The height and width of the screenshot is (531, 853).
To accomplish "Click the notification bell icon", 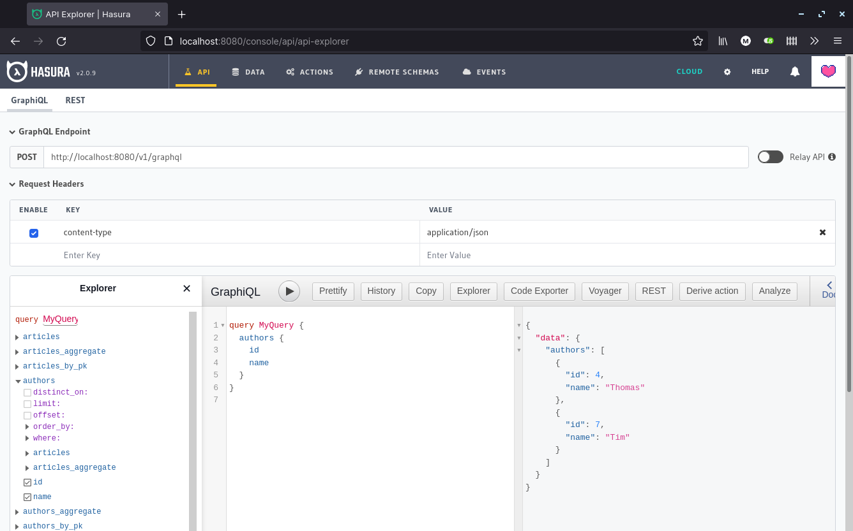I will tap(795, 72).
